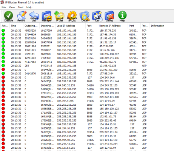Viewport: 174px width, 151px height.
Task: Click the Pro... protocol column header
Action: pyautogui.click(x=145, y=26)
